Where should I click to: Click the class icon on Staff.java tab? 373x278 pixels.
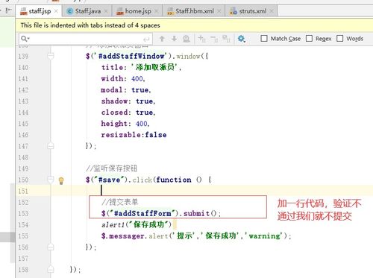[x=70, y=11]
